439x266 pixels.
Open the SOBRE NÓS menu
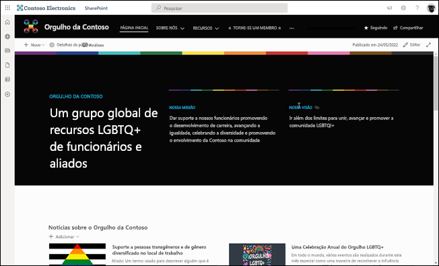[166, 28]
